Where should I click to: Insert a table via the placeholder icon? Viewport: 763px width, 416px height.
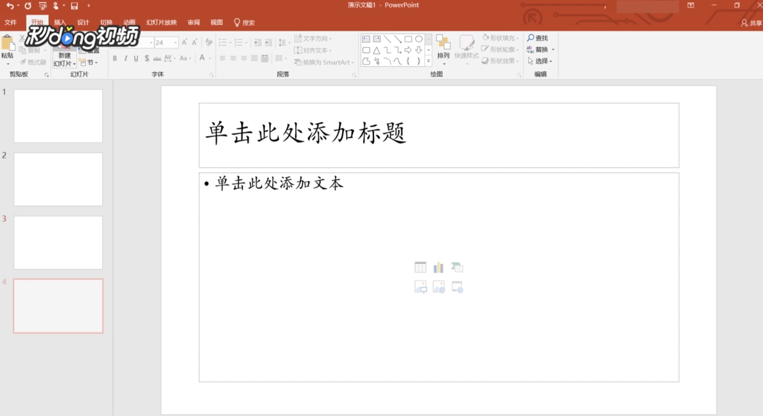[x=421, y=267]
